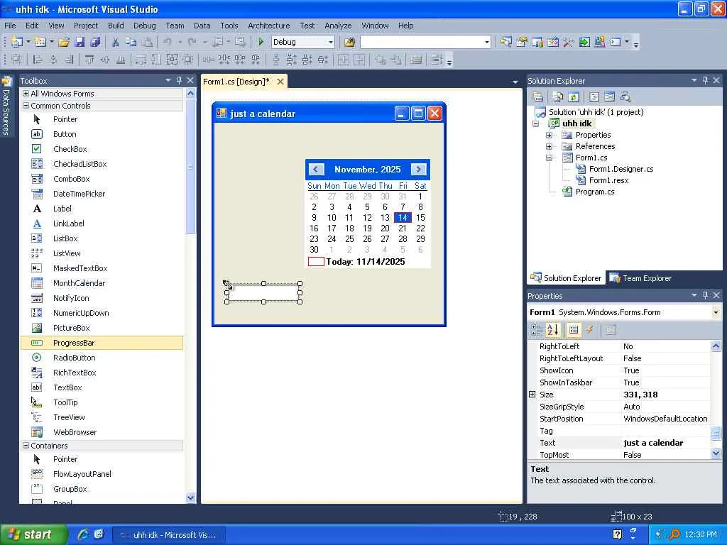727x545 pixels.
Task: Toggle auto-hide pin on Toolbox panel
Action: tap(179, 80)
